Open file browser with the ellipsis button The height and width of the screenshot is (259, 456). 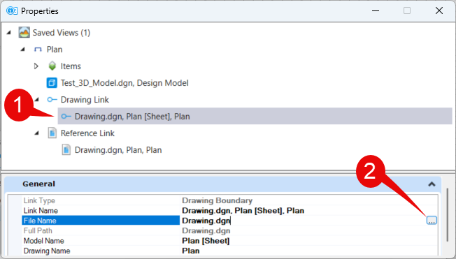[x=432, y=221]
